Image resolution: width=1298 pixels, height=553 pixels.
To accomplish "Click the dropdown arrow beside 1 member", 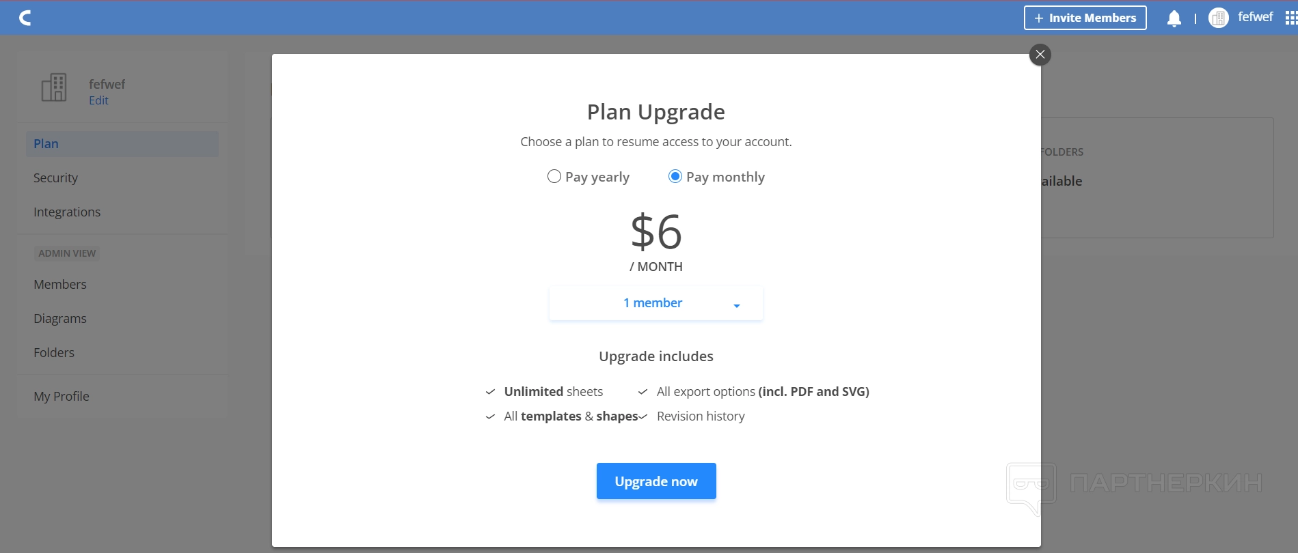I will [x=736, y=305].
